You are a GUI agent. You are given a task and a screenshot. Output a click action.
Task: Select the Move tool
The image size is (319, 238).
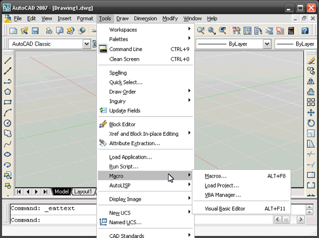311,112
